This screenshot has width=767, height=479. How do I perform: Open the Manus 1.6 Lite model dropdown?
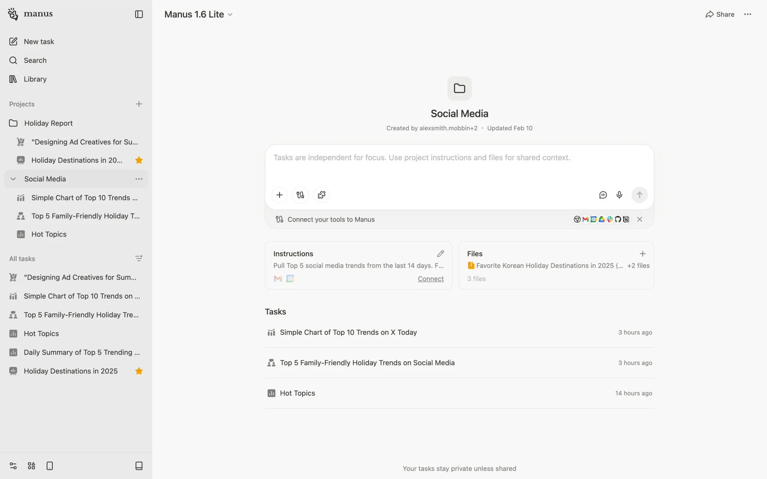click(199, 14)
